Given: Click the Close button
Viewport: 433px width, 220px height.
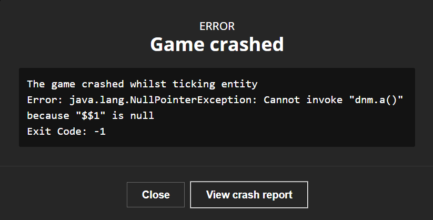Looking at the screenshot, I should 156,195.
